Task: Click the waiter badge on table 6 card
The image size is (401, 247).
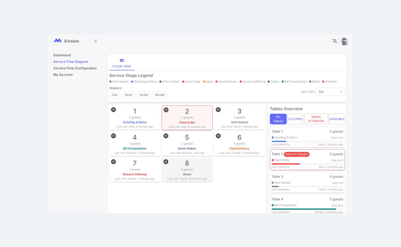Action: (218, 136)
